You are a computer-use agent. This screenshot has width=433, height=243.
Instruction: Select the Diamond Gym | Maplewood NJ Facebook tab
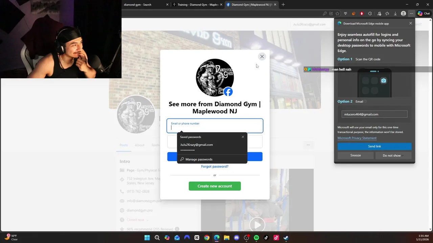pyautogui.click(x=251, y=5)
